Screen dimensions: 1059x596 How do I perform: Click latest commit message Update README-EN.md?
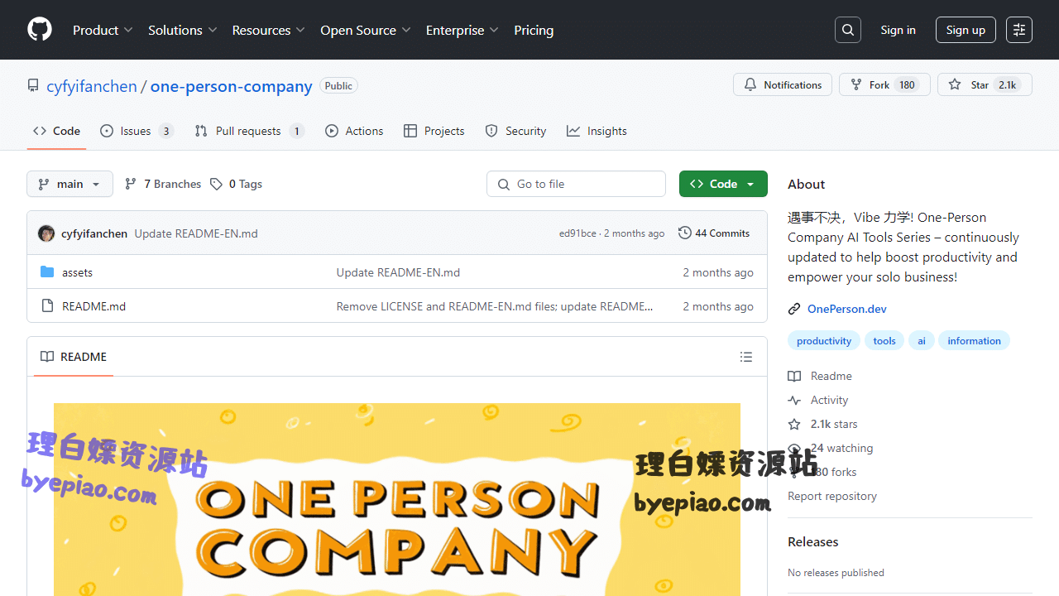point(196,233)
